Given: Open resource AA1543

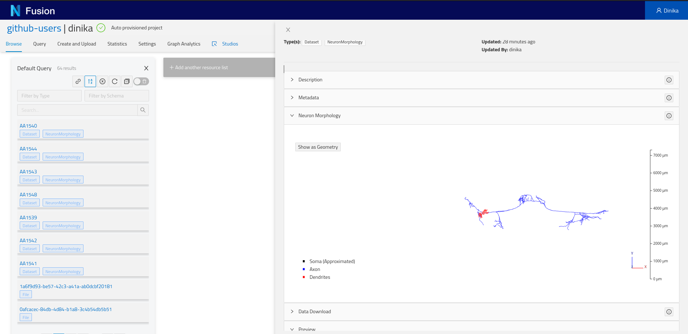Looking at the screenshot, I should 28,172.
